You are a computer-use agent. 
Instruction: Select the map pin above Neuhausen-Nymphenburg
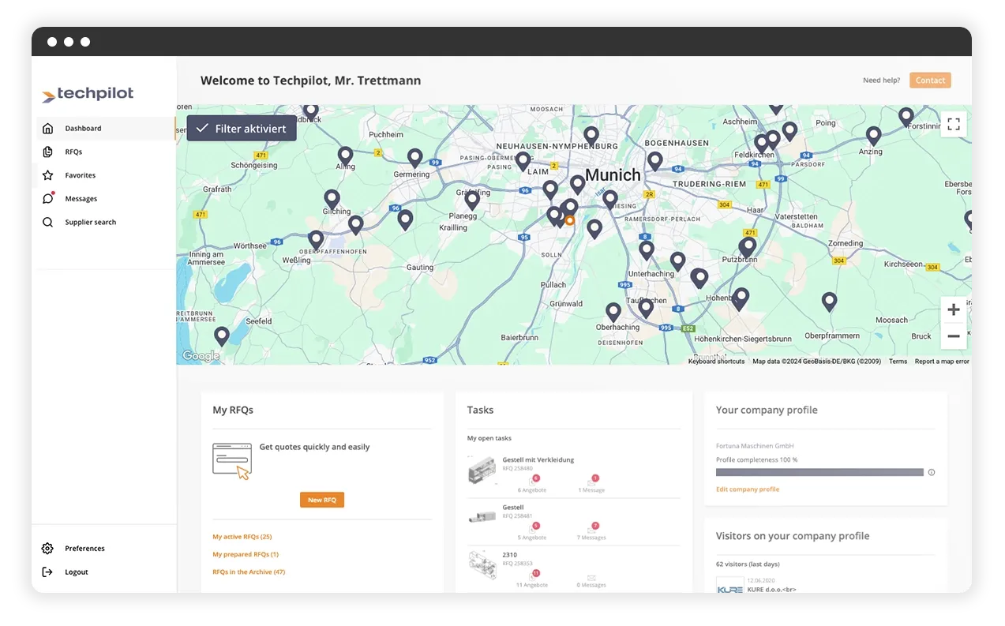tap(591, 136)
